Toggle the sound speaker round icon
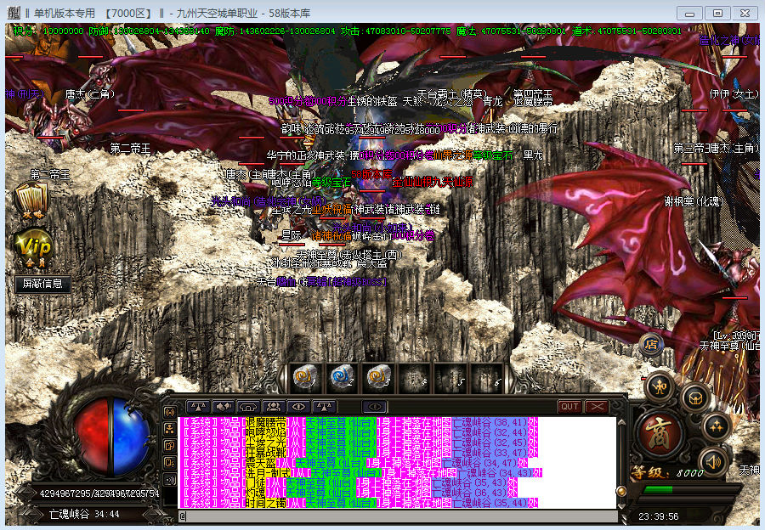 coord(713,461)
